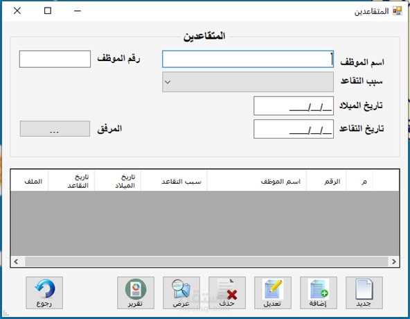Click the اسم الموظف text field
The height and width of the screenshot is (319, 410).
pos(248,59)
